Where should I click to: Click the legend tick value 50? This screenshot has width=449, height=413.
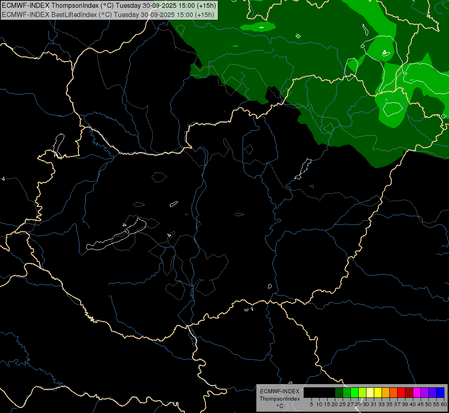428,404
